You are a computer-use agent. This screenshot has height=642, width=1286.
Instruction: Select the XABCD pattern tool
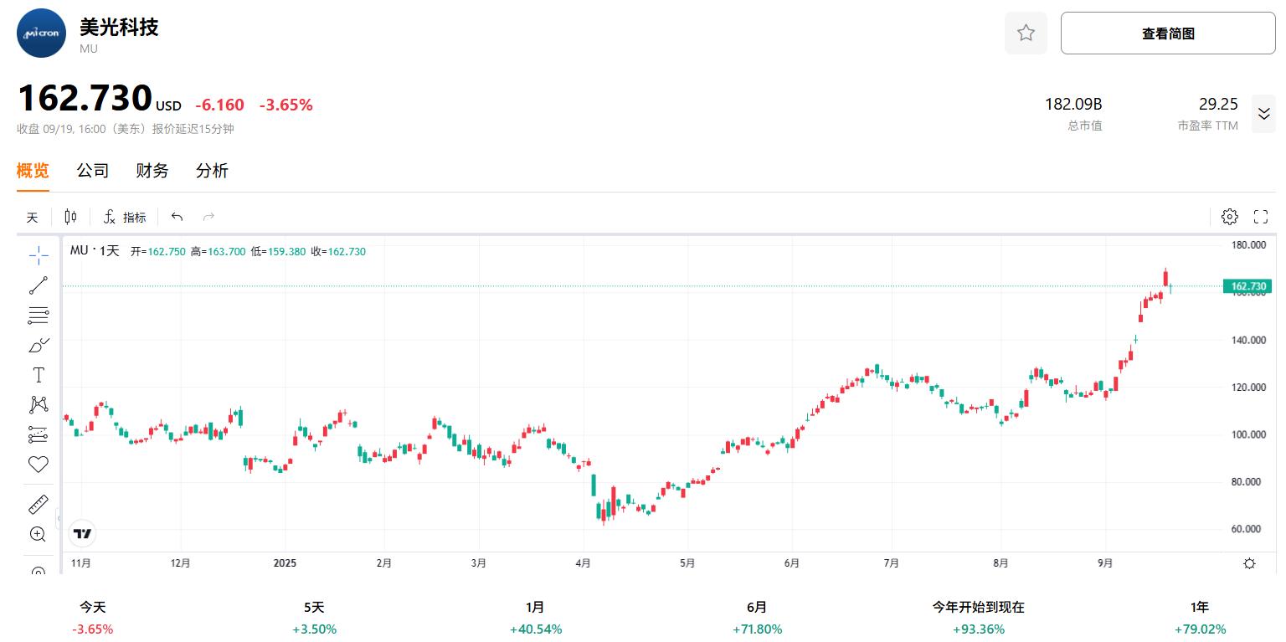point(38,403)
